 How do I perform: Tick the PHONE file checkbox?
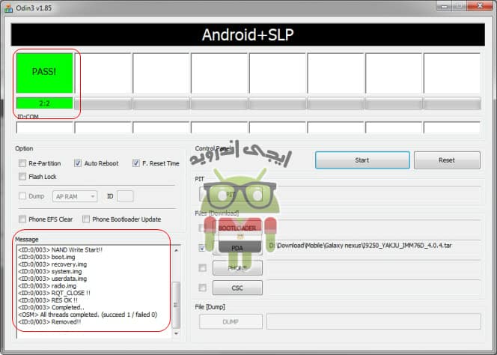(202, 268)
